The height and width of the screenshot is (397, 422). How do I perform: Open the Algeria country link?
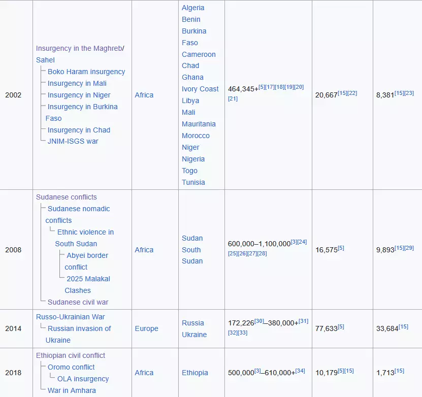(193, 8)
